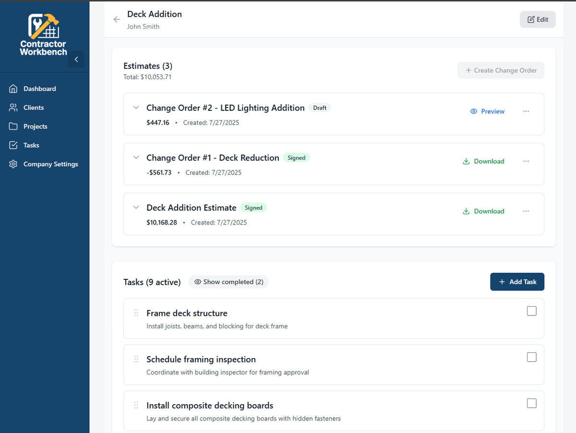Select the Tasks sidebar icon
The image size is (576, 433).
(x=13, y=145)
